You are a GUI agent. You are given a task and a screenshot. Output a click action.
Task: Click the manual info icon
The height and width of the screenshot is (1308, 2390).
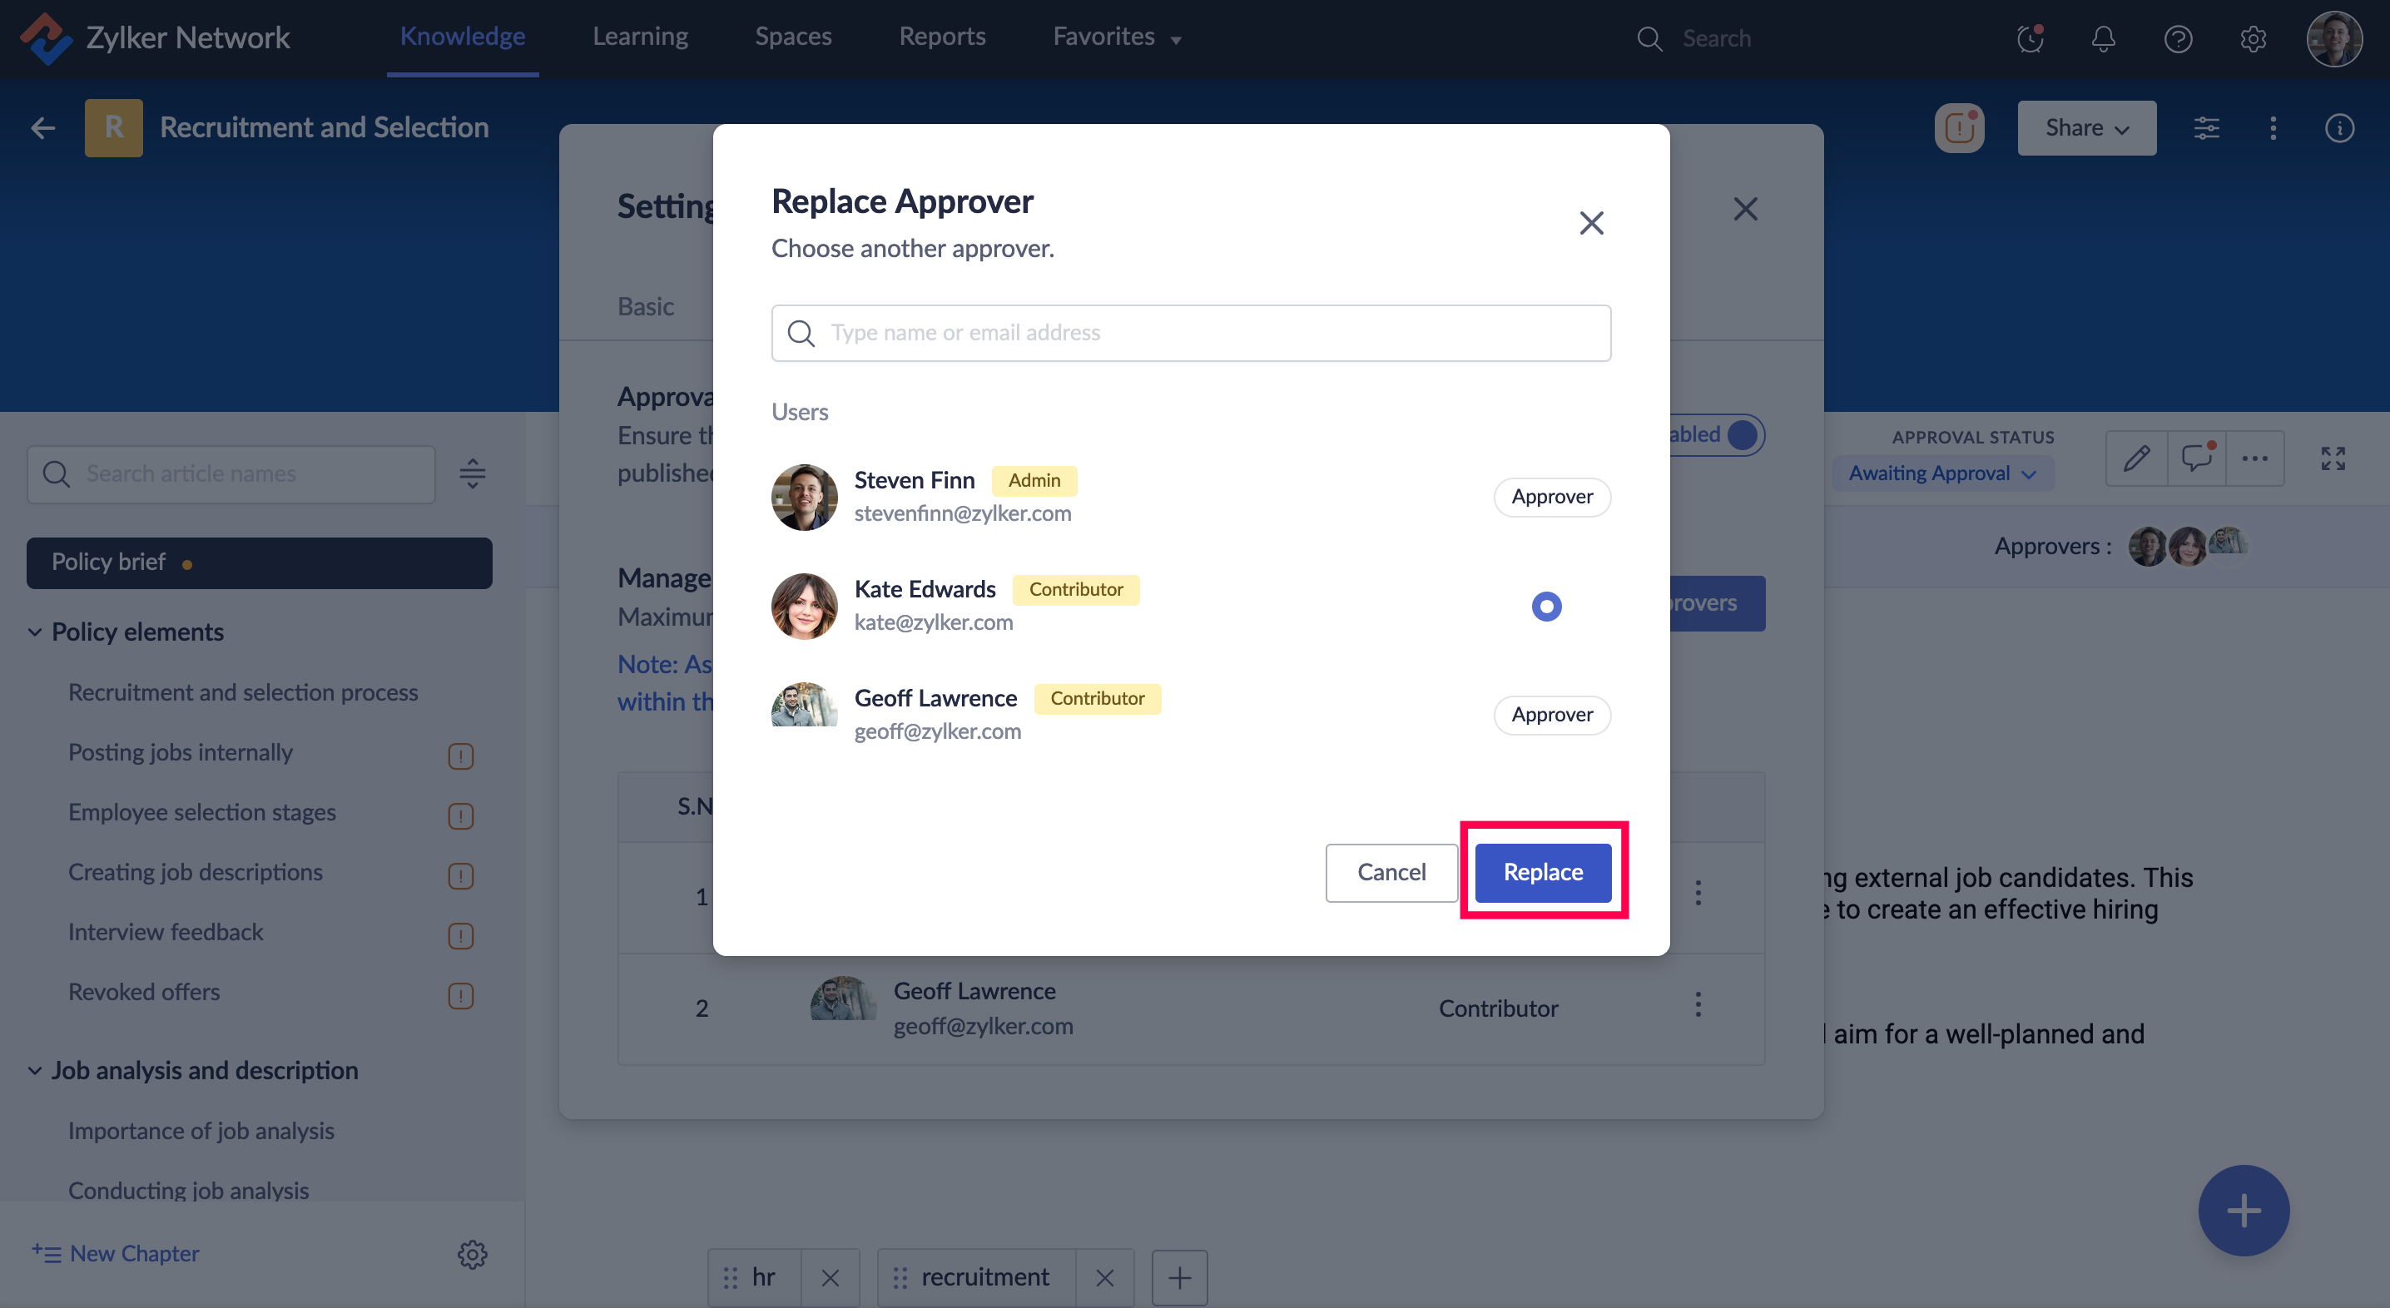click(2339, 128)
